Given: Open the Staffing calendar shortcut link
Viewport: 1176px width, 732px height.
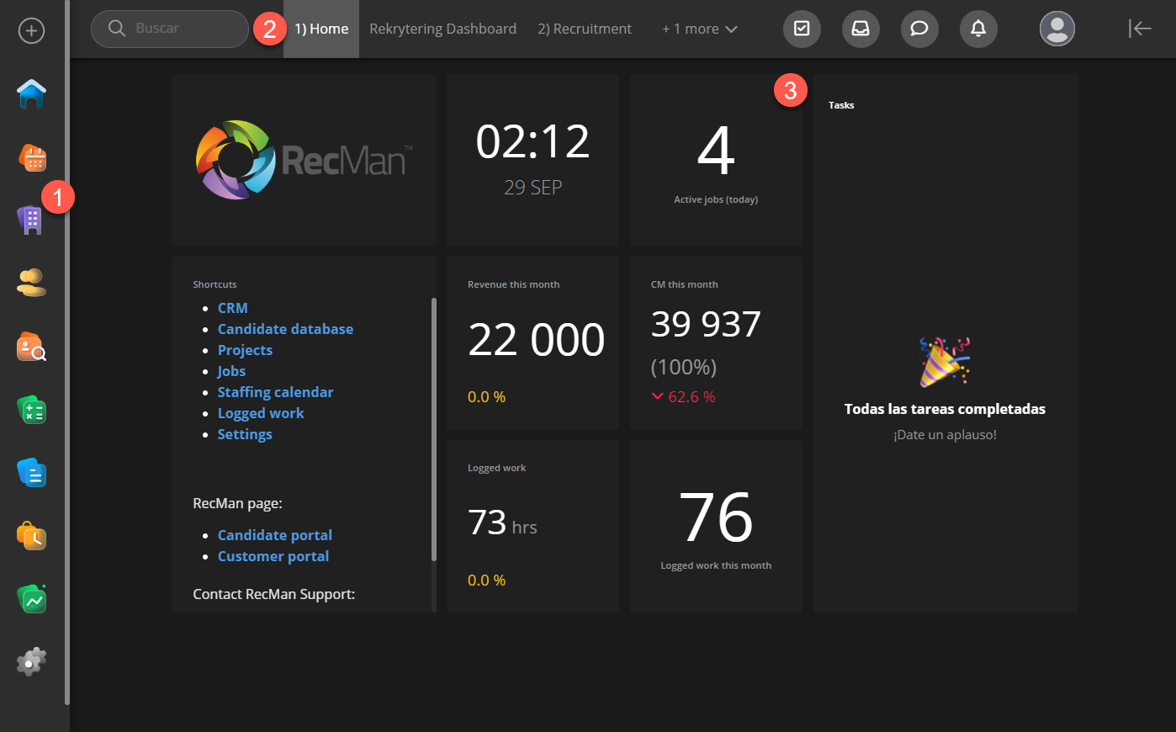Looking at the screenshot, I should coord(275,392).
